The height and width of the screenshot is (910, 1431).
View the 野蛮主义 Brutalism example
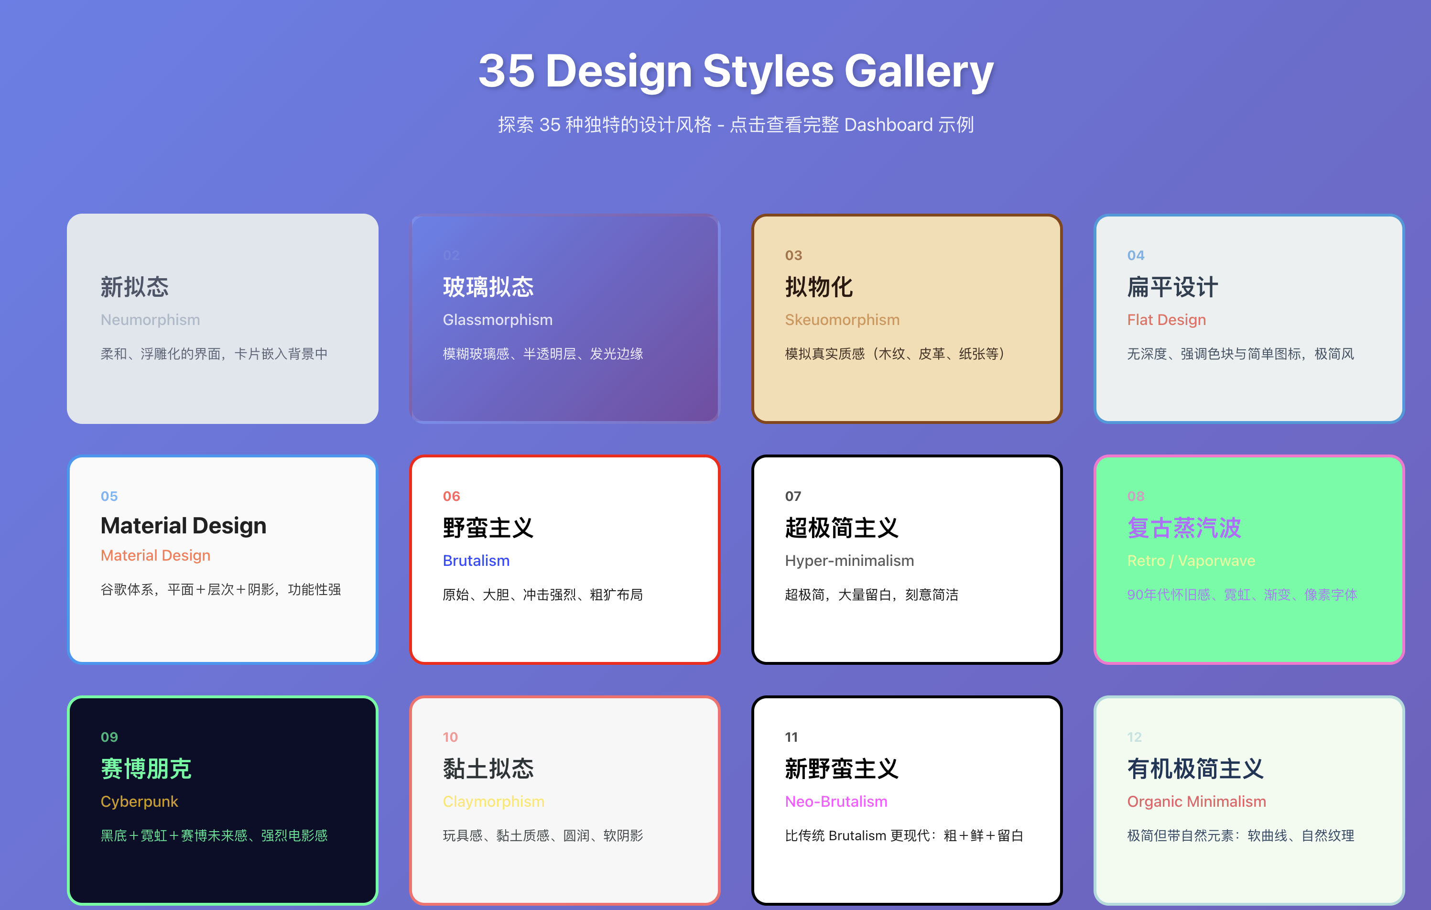564,559
